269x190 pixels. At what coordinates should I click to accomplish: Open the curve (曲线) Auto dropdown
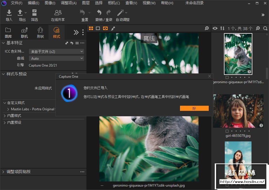click(56, 58)
